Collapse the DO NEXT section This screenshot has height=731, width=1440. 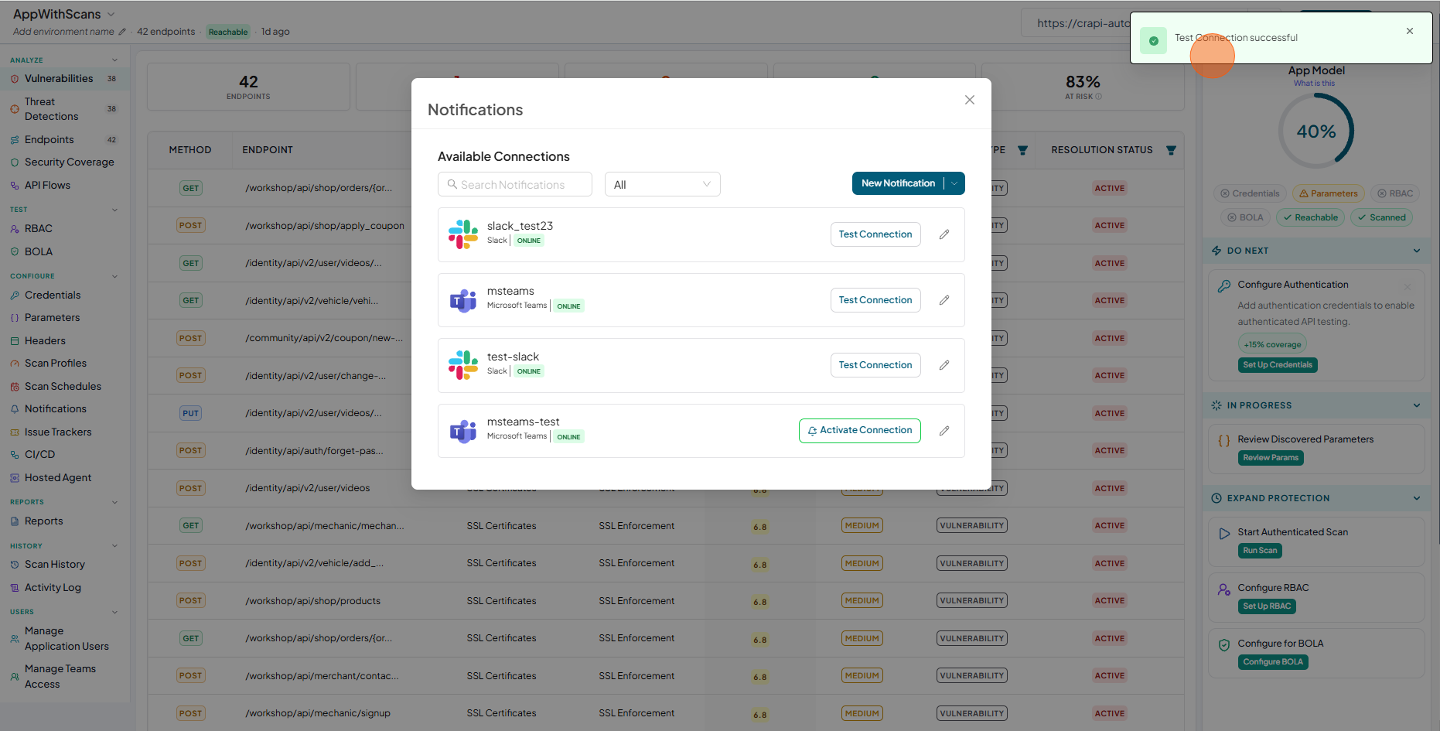(x=1417, y=251)
